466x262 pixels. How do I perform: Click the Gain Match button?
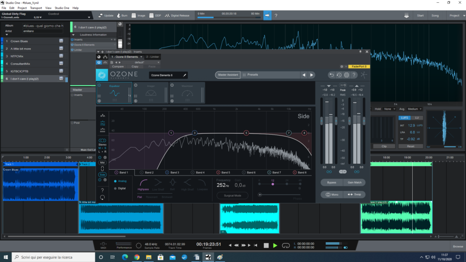click(355, 183)
